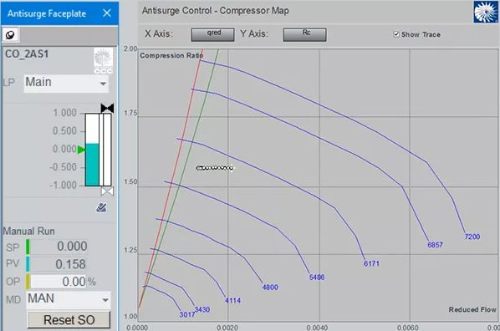Screen dimensions: 500x331
Task: Click the SP value 0.000
Action: coord(72,247)
